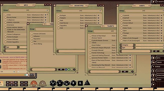This screenshot has height=91, width=164.
Task: Open FG Assets from top menu
Action: [160, 2]
